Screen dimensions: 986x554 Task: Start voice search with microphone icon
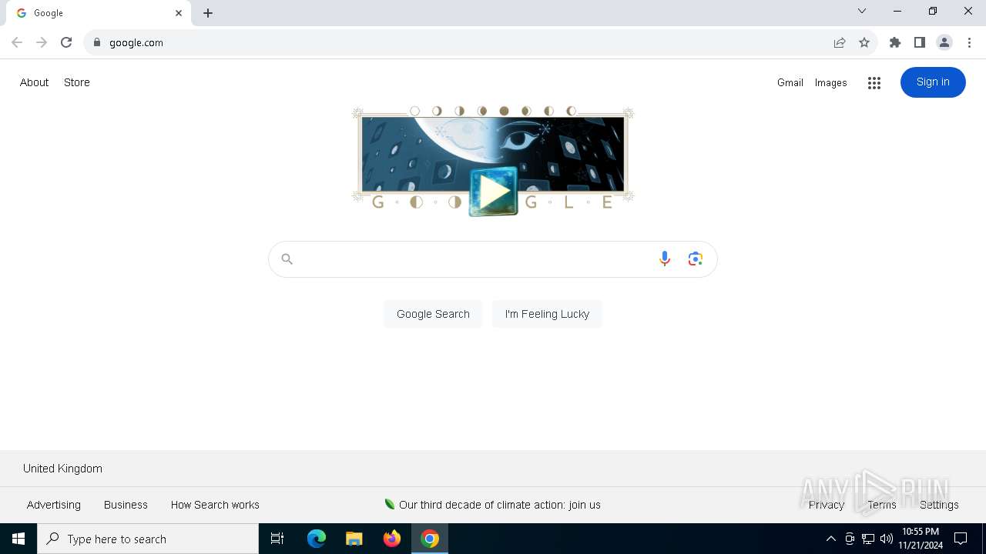(x=664, y=259)
